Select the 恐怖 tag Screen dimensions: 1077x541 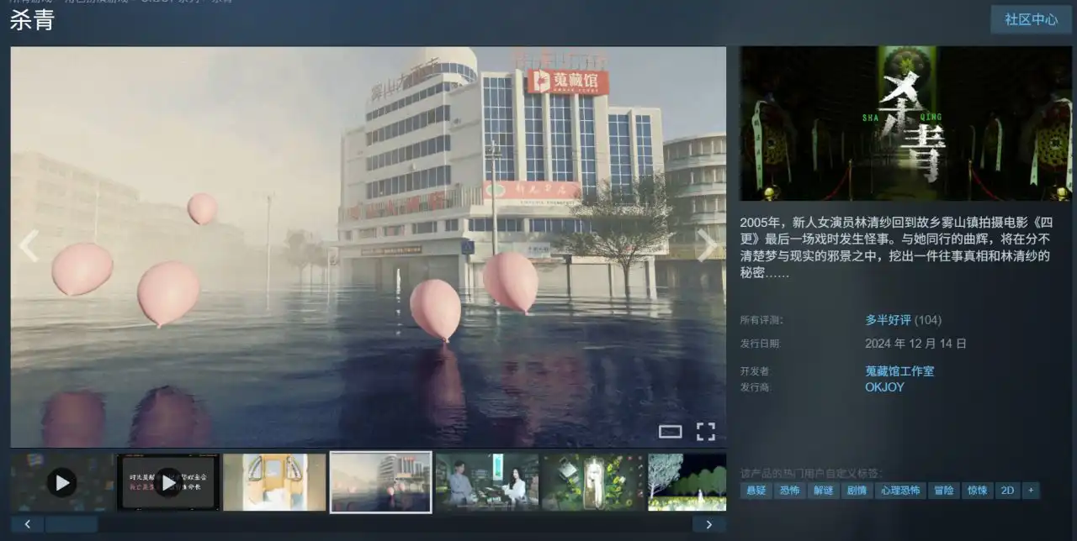[x=789, y=491]
